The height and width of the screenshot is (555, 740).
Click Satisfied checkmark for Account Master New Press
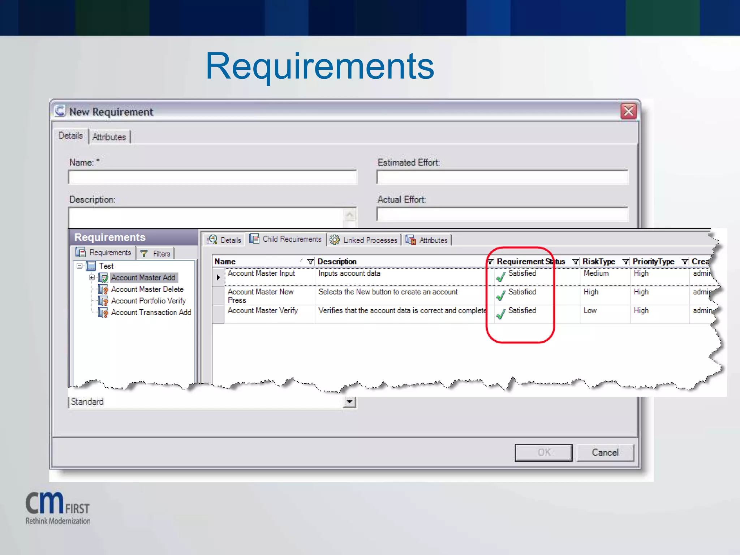point(501,296)
